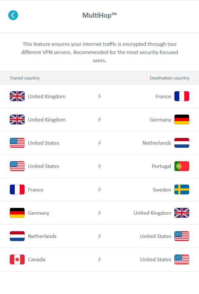
Task: Select United Kingdom destination in Germany row
Action: click(152, 213)
